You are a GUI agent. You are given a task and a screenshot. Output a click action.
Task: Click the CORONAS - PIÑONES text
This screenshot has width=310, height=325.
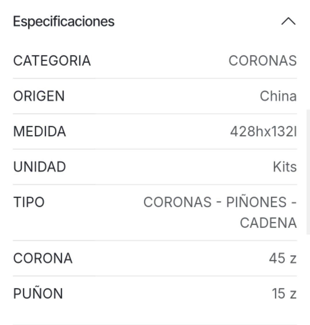215,202
